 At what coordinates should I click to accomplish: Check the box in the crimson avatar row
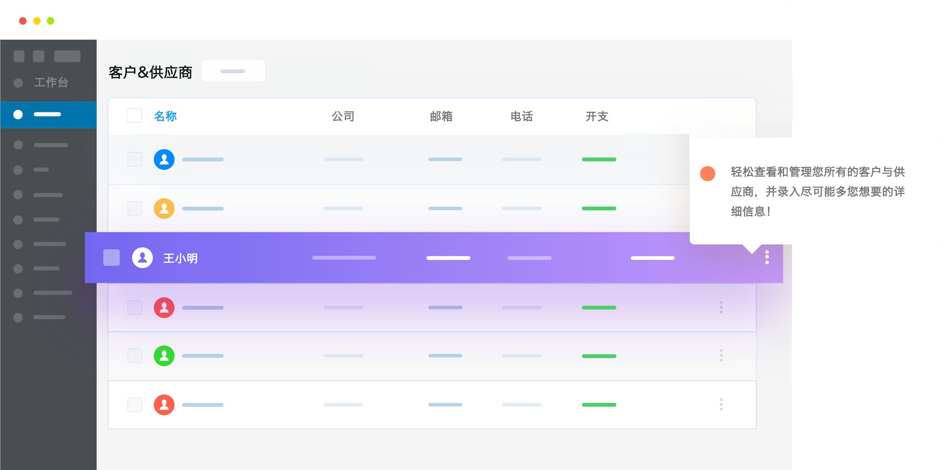135,308
